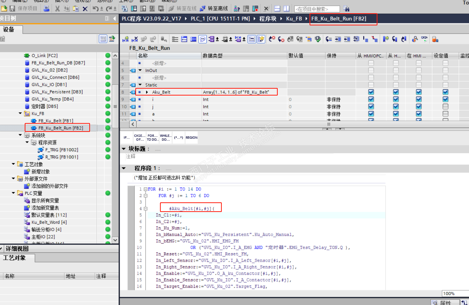Click the insert network icon in editor toolbar
469x305 pixels.
click(x=125, y=39)
